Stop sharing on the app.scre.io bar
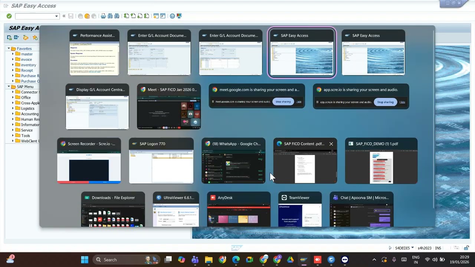The height and width of the screenshot is (267, 475). [x=385, y=102]
